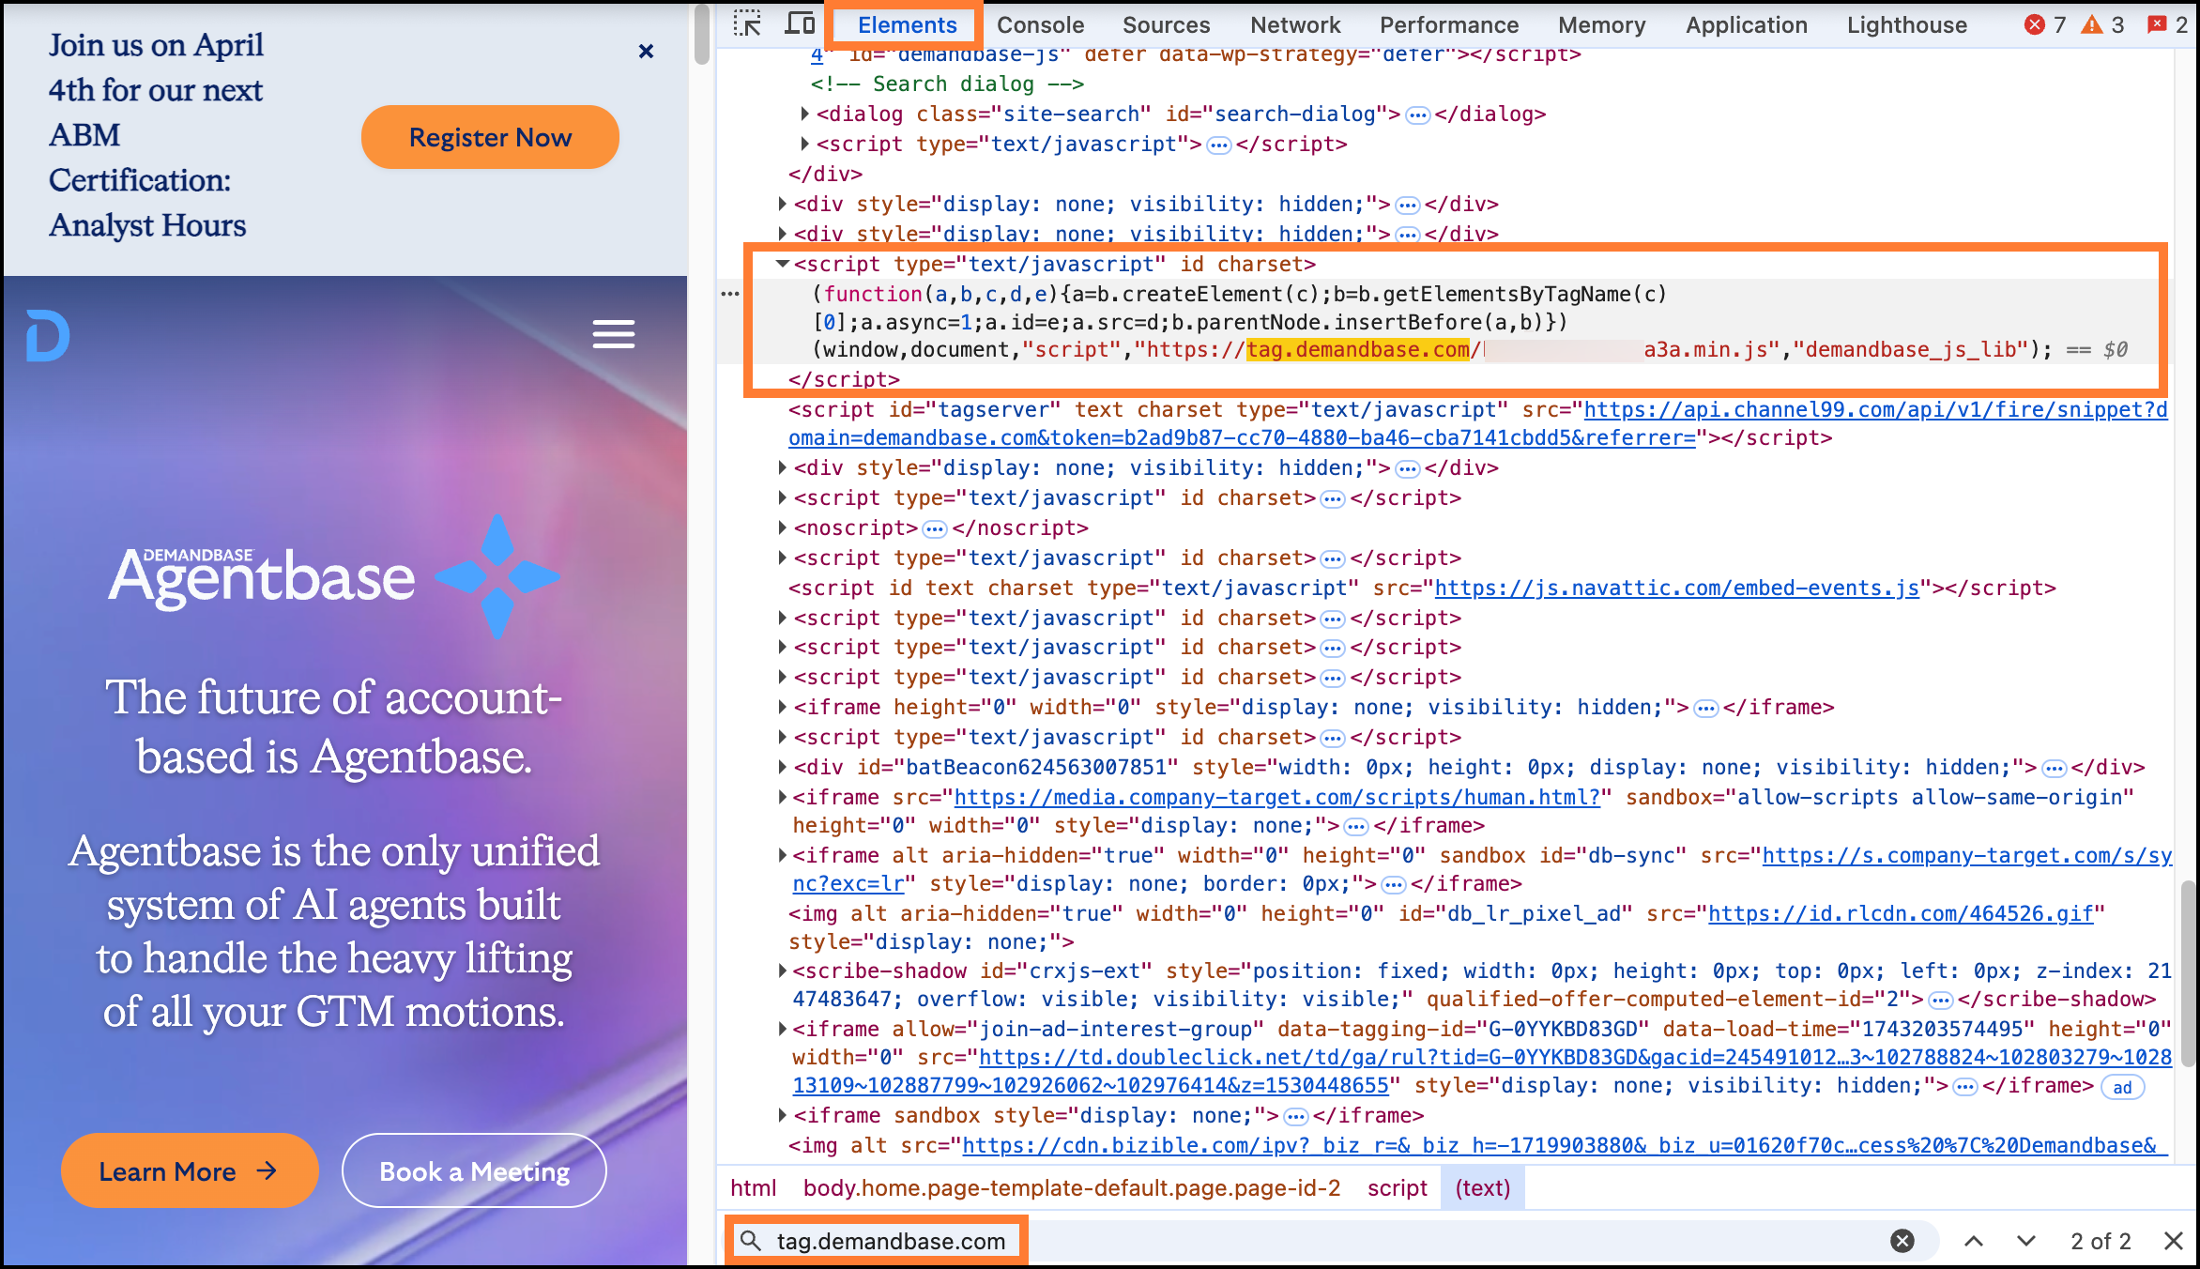Image resolution: width=2200 pixels, height=1269 pixels.
Task: Clear the search field text
Action: [1902, 1241]
